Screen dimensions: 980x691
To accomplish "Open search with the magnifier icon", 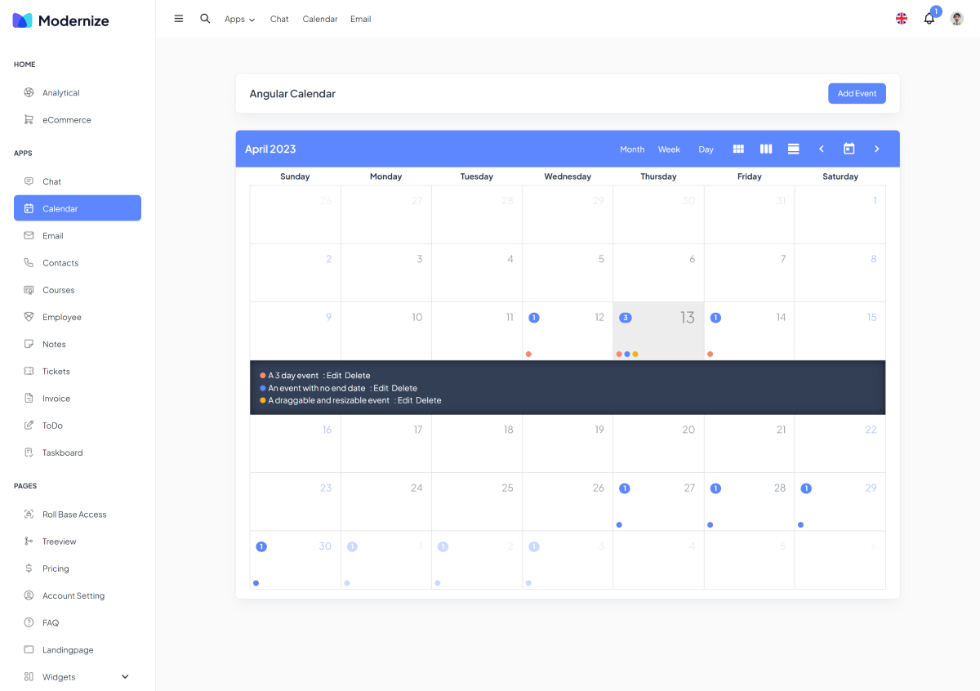I will pyautogui.click(x=205, y=19).
